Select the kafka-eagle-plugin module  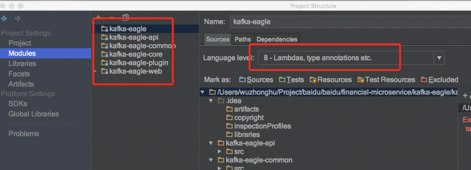[138, 63]
